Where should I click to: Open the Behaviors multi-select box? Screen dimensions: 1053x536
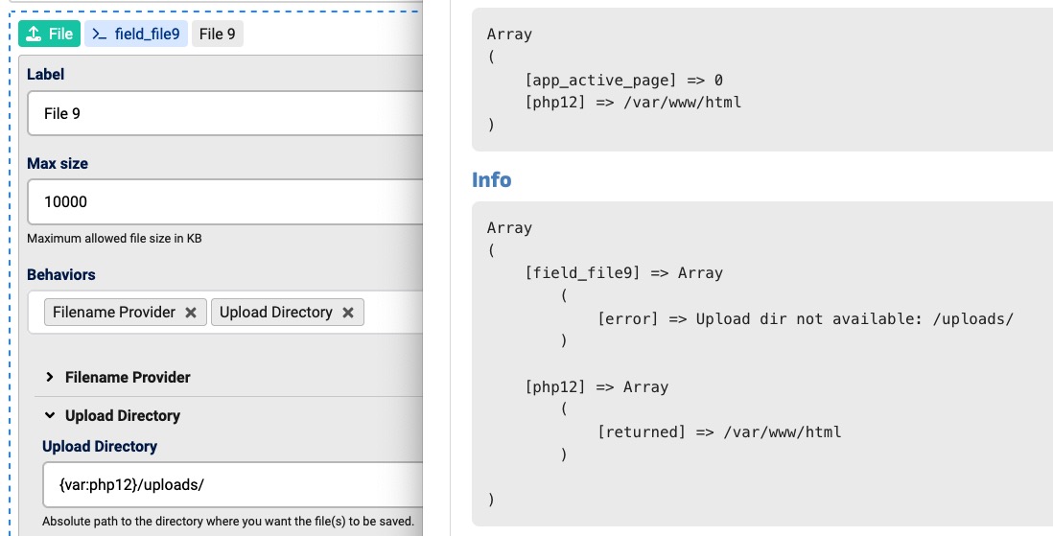pyautogui.click(x=393, y=313)
